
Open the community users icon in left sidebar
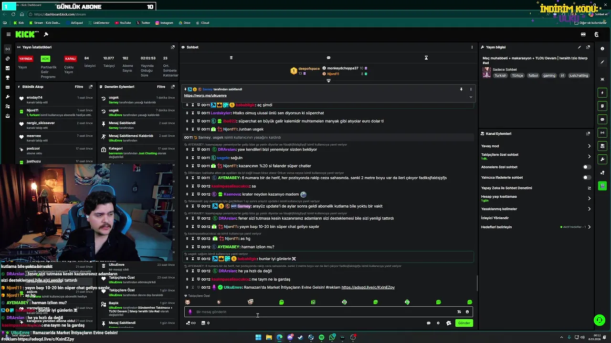7,106
